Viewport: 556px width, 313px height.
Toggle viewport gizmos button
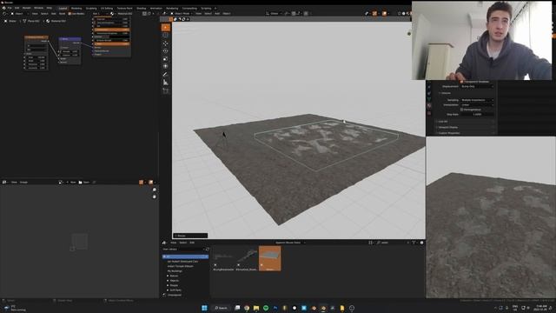pyautogui.click(x=374, y=14)
